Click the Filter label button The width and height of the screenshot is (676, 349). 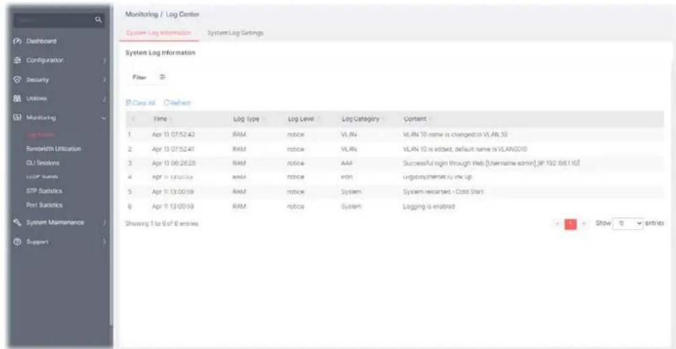click(139, 77)
